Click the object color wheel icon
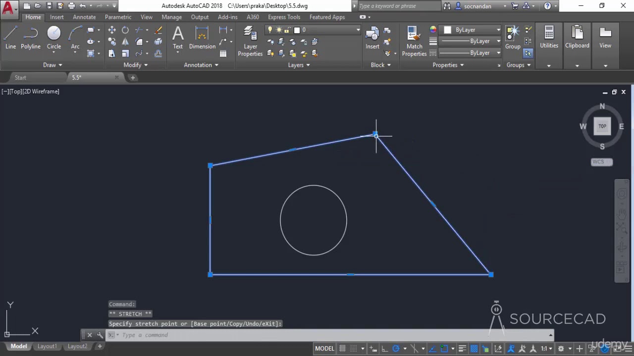Screen dimensions: 634x356 coord(433,30)
